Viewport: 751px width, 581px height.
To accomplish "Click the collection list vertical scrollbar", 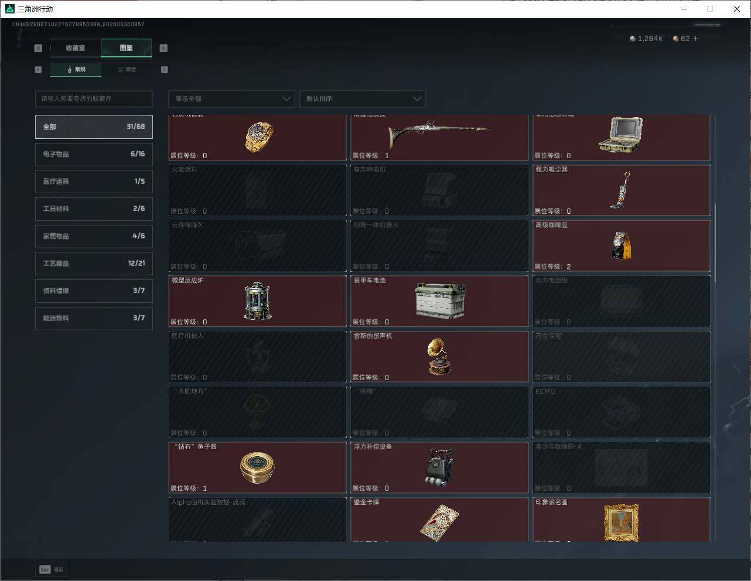I will tap(714, 242).
